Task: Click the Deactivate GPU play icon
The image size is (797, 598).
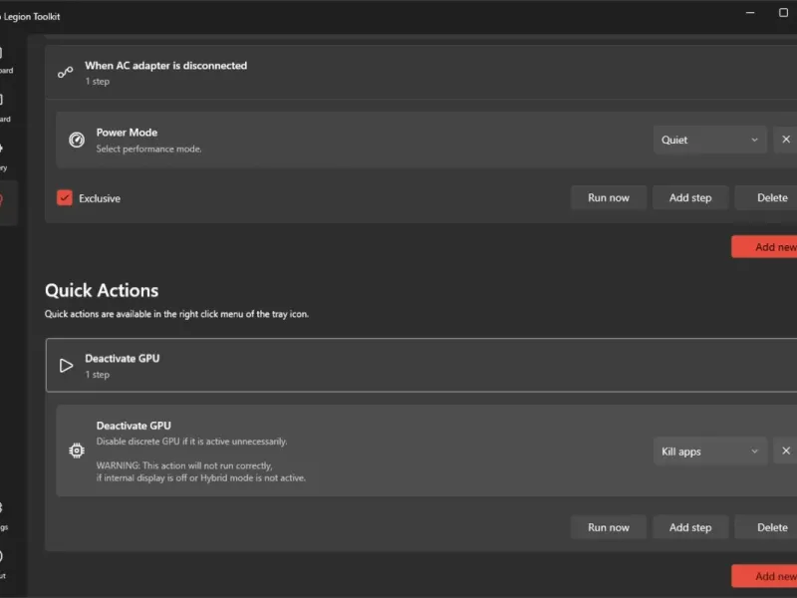Action: [66, 366]
